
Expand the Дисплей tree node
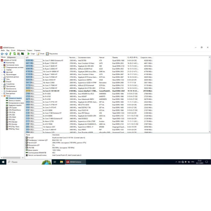(2, 72)
